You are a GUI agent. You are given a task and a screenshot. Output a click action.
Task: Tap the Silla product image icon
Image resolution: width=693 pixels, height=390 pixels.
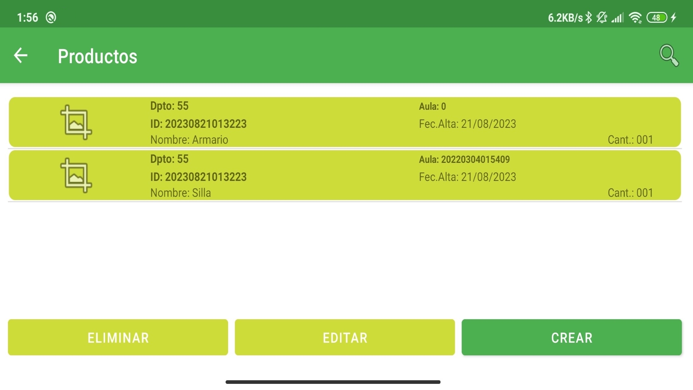76,175
